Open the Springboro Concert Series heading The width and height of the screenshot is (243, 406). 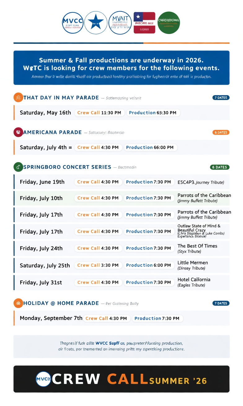tap(67, 167)
